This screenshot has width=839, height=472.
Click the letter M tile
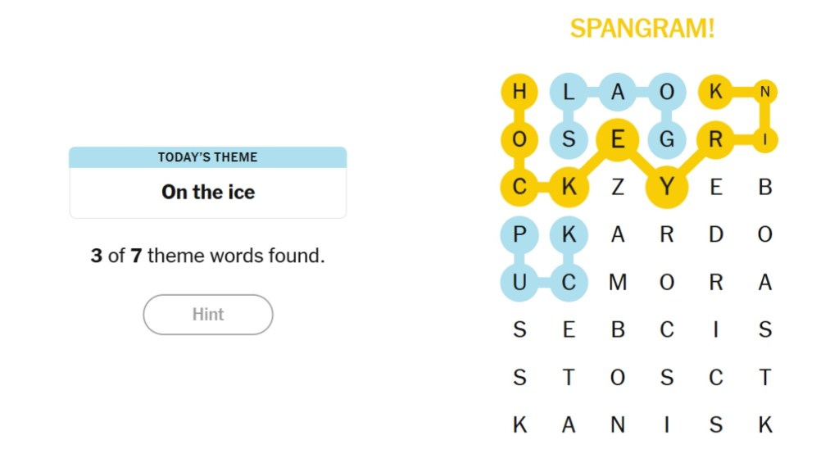pyautogui.click(x=617, y=282)
